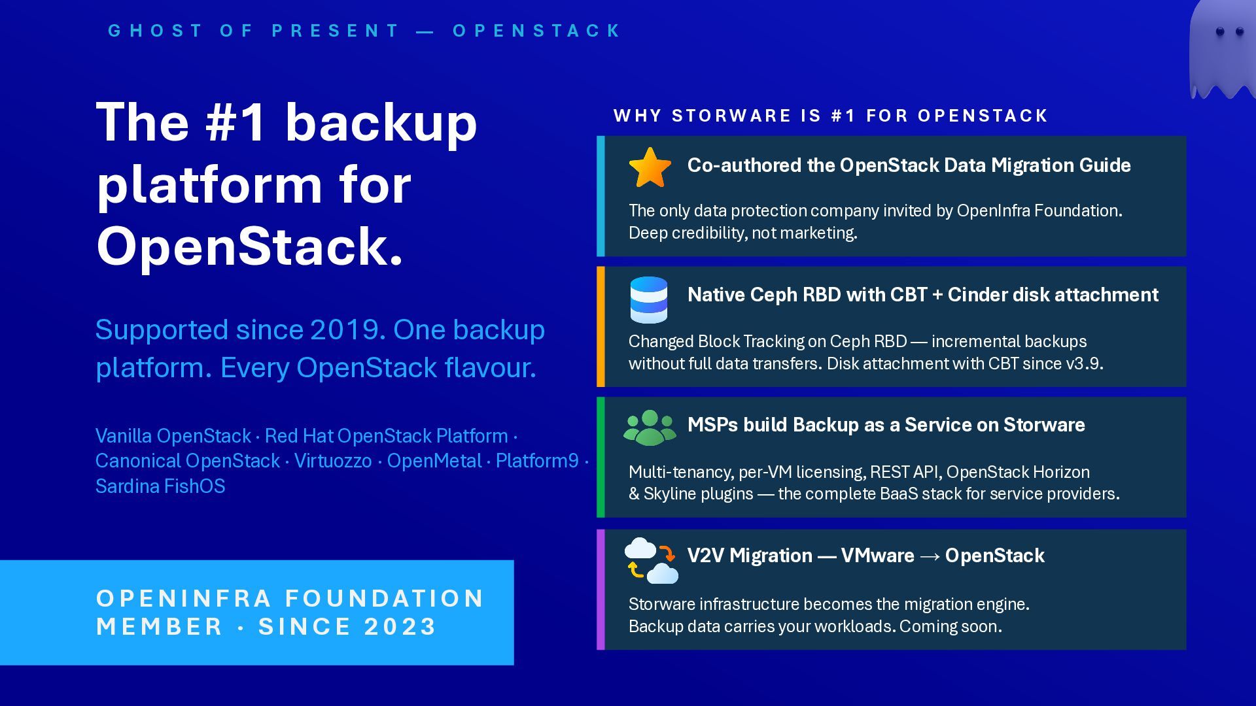The image size is (1256, 706).
Task: Click the purple accent bar beside V2V card
Action: [x=601, y=590]
